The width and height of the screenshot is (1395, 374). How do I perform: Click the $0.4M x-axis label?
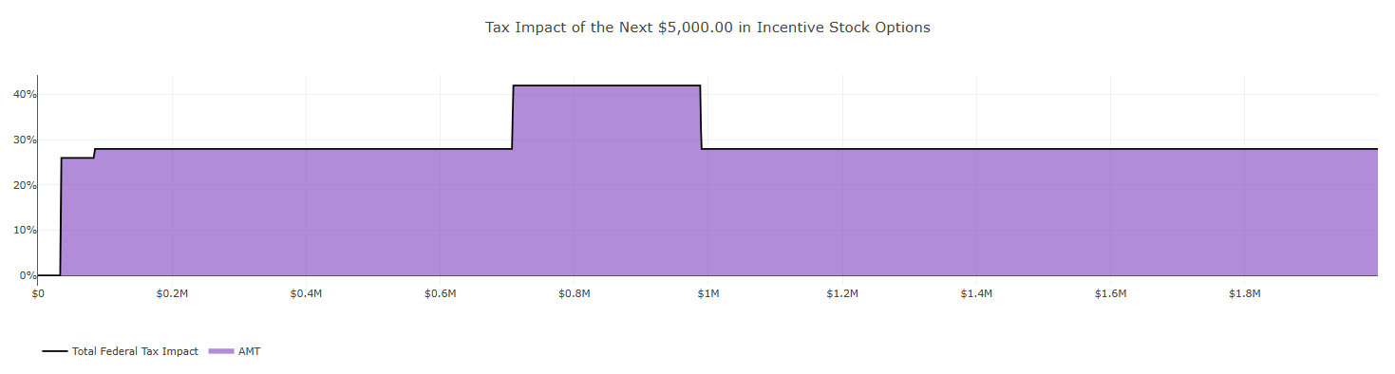[x=306, y=293]
